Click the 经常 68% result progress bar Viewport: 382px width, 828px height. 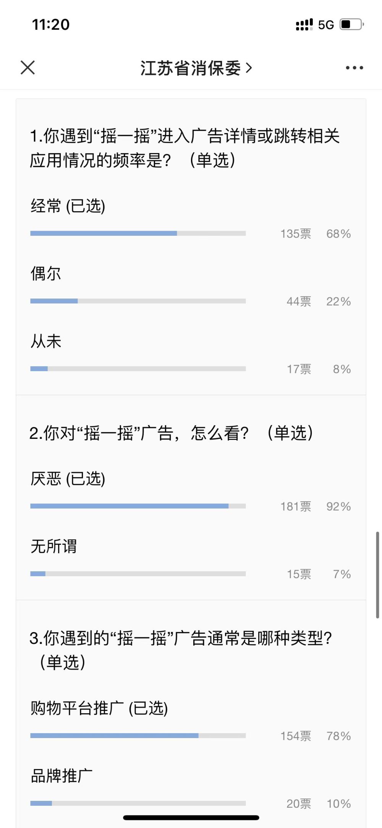[x=138, y=233]
